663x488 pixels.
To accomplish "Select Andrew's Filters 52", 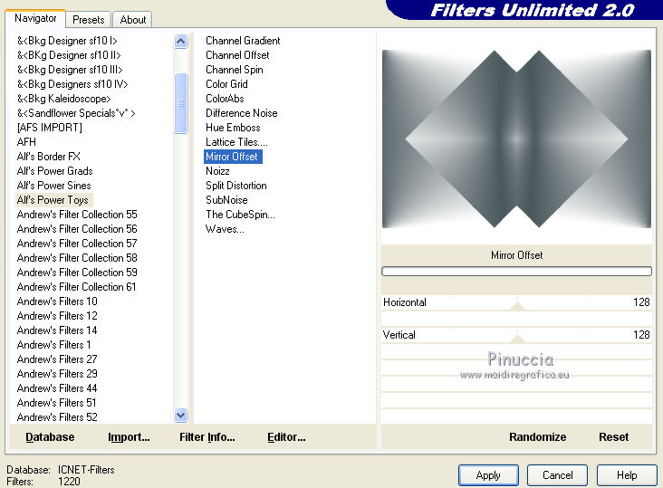I will 57,417.
